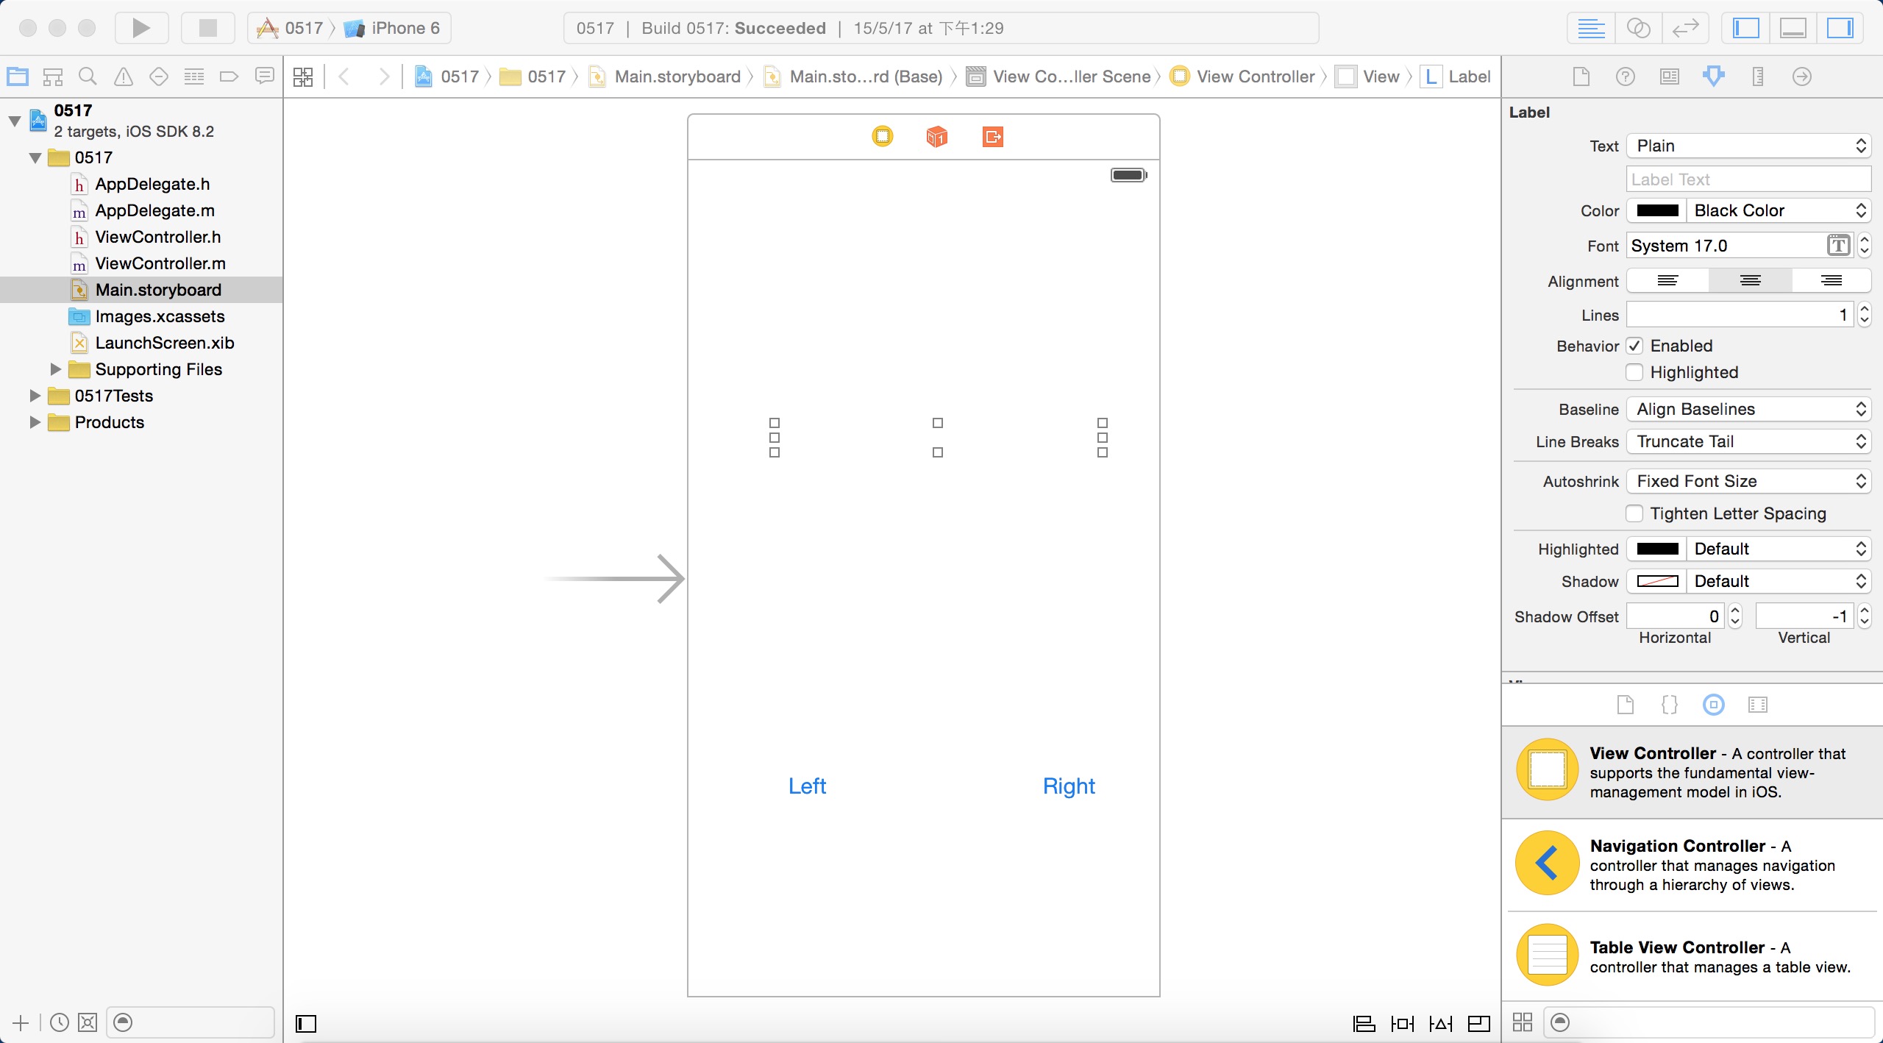Screen dimensions: 1883x1043
Task: Expand the 0517Tests group
Action: click(x=35, y=396)
